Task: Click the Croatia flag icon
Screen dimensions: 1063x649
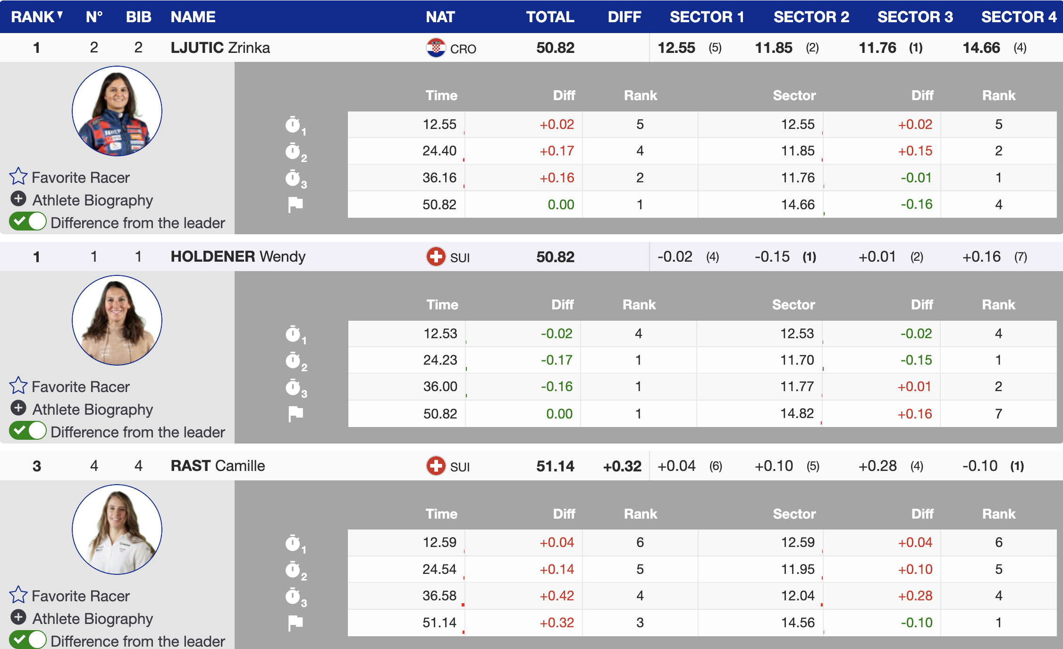Action: coord(436,48)
